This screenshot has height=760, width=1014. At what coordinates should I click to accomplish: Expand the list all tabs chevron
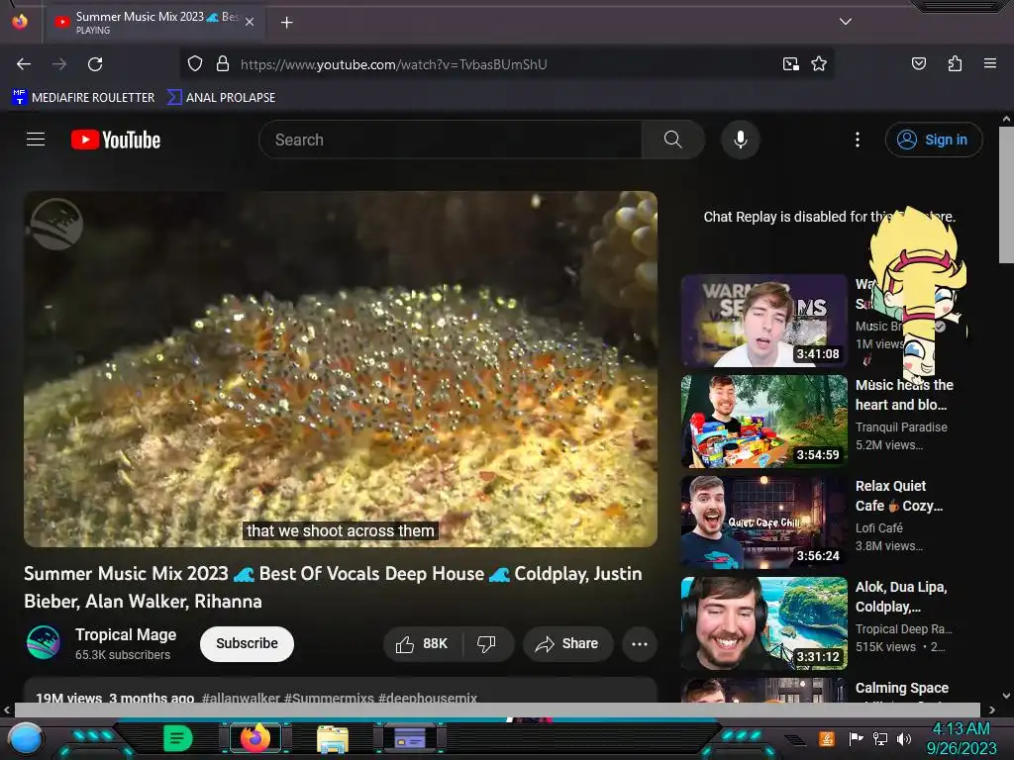[x=846, y=22]
